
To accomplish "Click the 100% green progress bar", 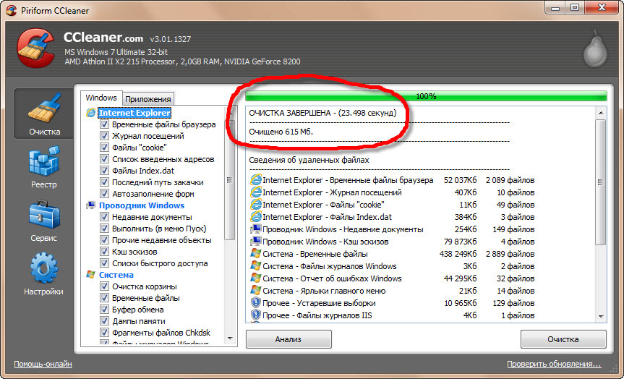I will (x=426, y=96).
